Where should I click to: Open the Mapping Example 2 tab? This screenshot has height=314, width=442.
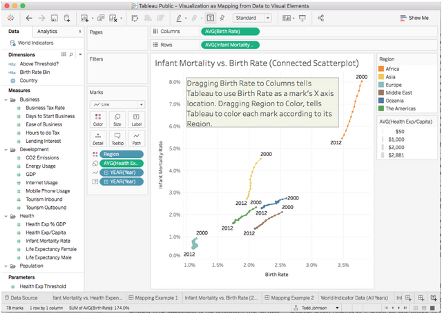click(x=289, y=297)
